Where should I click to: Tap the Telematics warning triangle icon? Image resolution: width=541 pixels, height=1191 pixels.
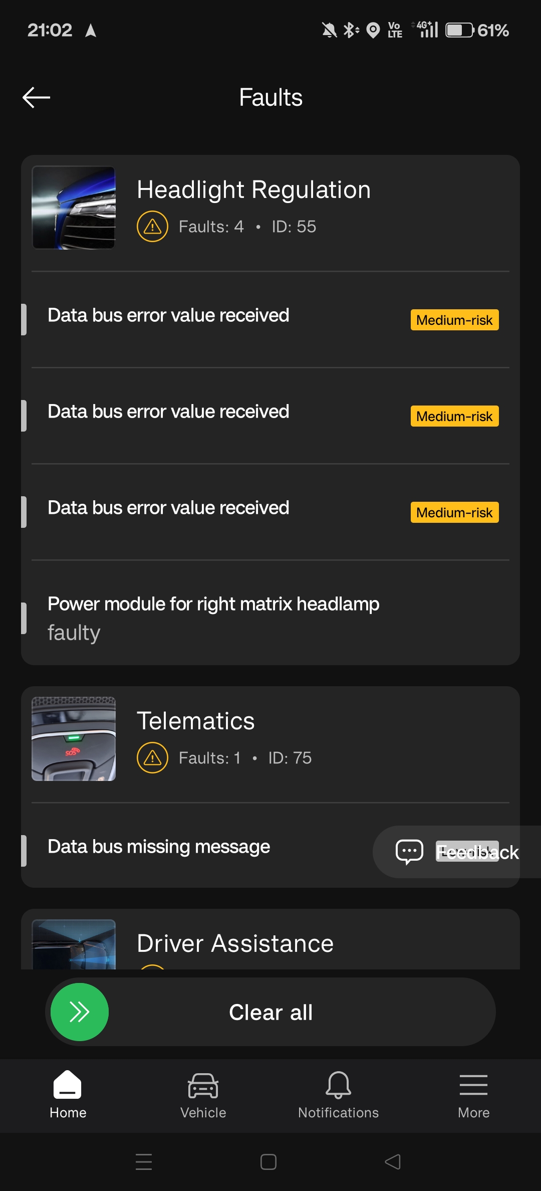tap(152, 758)
